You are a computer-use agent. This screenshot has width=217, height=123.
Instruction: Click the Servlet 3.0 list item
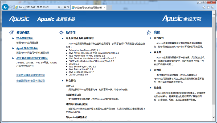(x=74, y=64)
